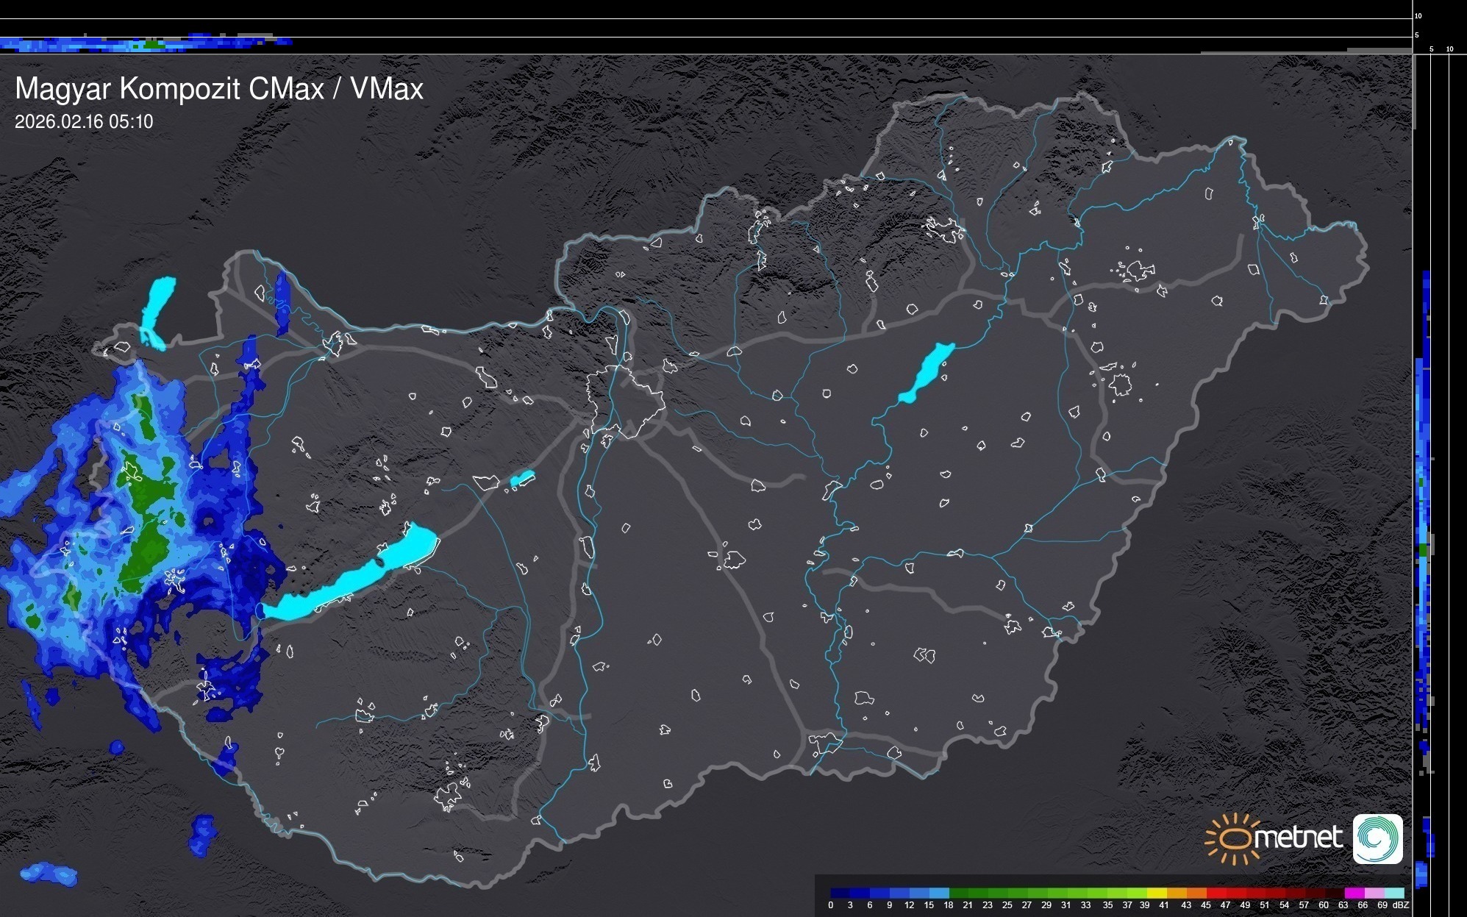Click the metnet wordmark text

1299,838
